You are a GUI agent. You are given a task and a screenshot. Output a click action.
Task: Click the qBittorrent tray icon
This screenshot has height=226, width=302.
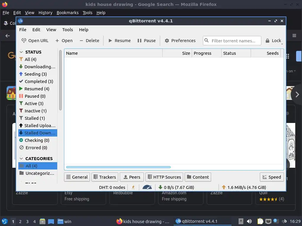pos(284,221)
